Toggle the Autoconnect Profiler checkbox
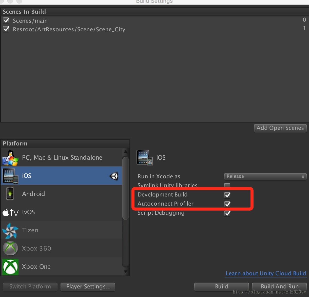This screenshot has width=309, height=297. (x=227, y=204)
